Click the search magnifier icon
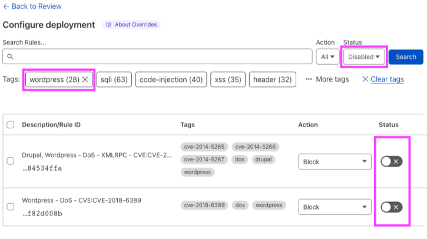Image resolution: width=427 pixels, height=239 pixels. [x=11, y=57]
